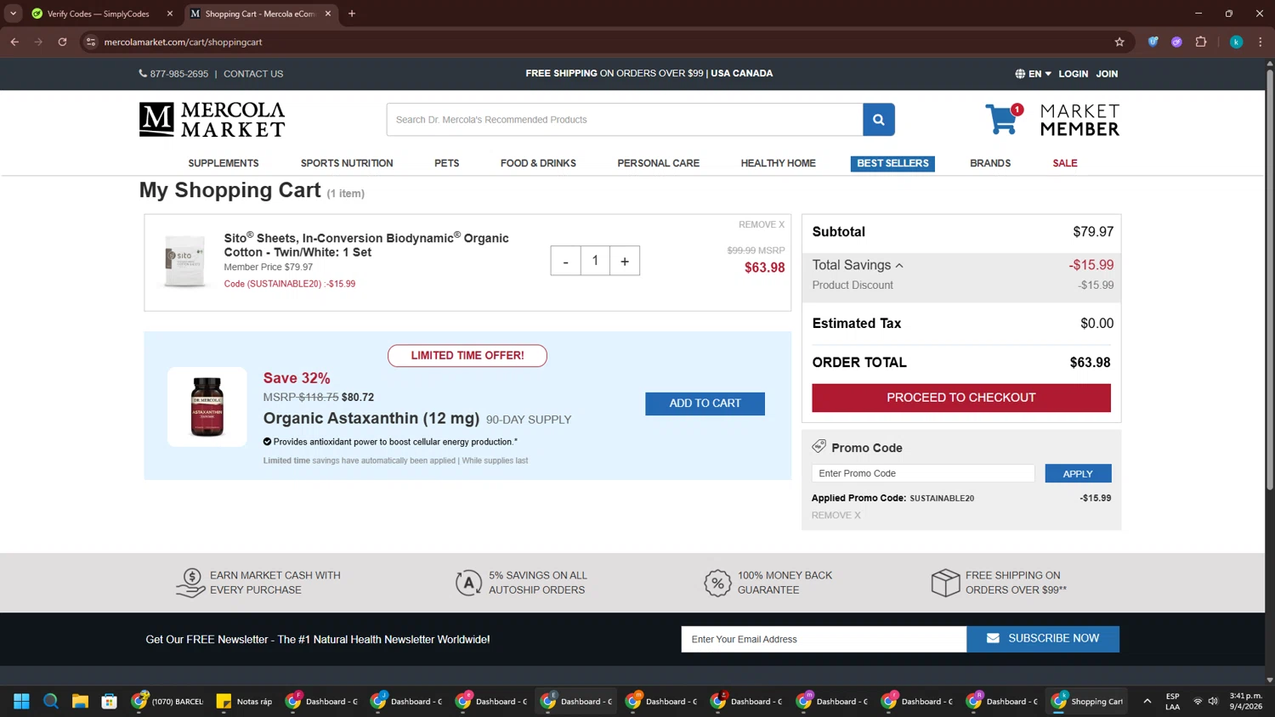This screenshot has width=1275, height=717.
Task: Show hidden system tray icons
Action: pos(1147,701)
